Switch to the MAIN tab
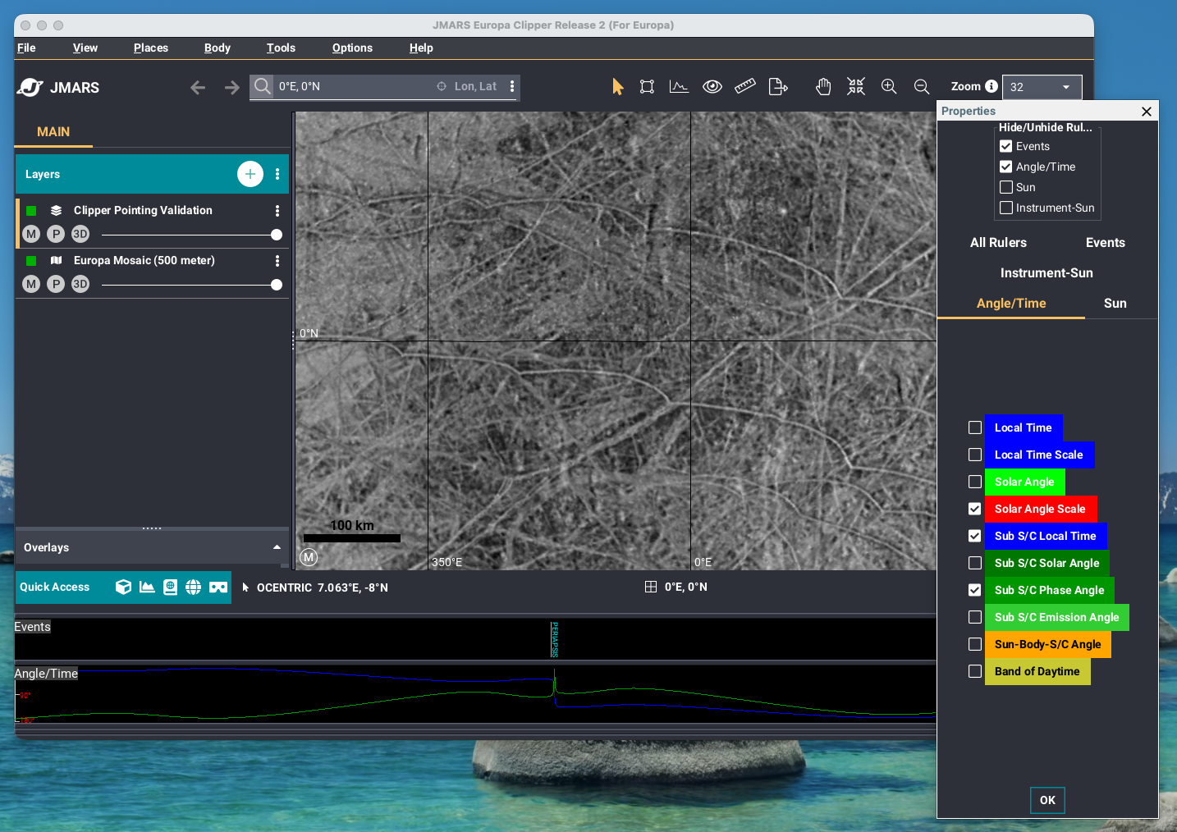The height and width of the screenshot is (832, 1177). click(x=53, y=132)
